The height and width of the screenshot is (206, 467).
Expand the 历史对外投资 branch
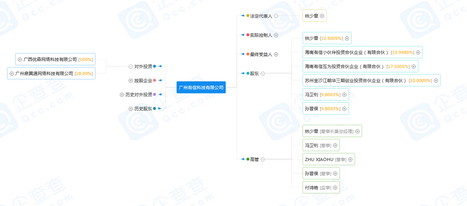click(x=122, y=95)
